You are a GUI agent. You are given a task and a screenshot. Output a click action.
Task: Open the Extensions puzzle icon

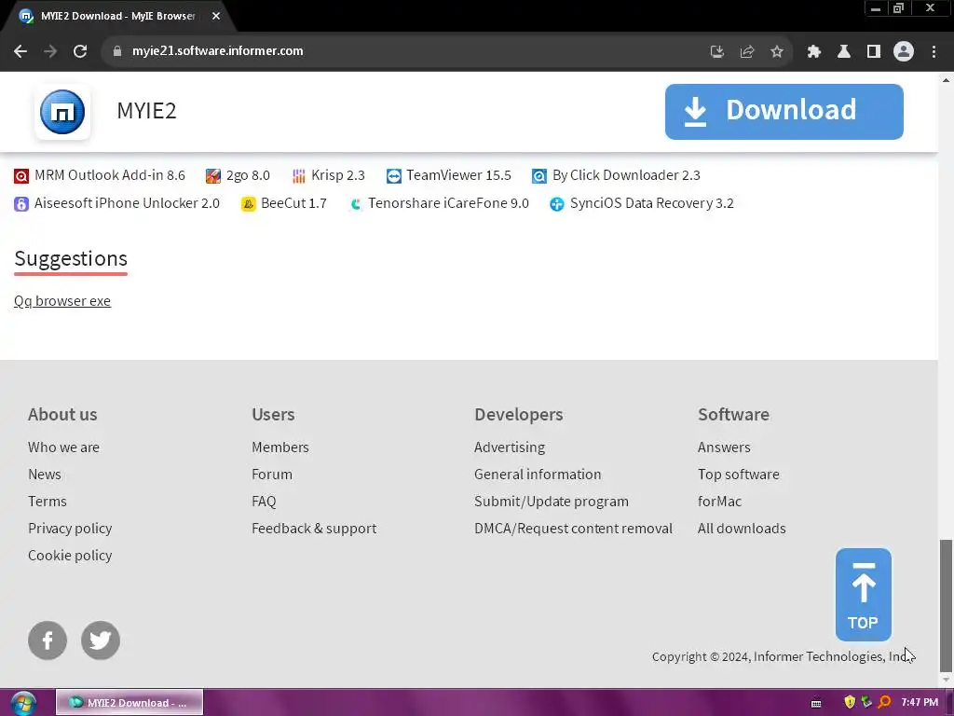pyautogui.click(x=813, y=51)
